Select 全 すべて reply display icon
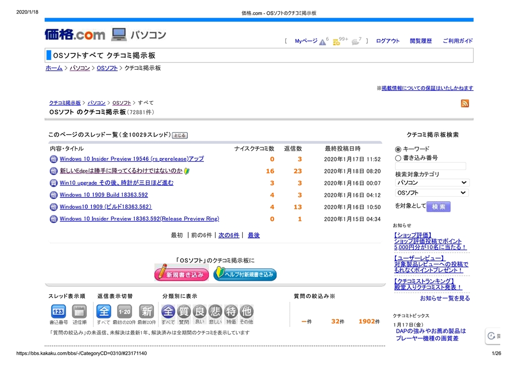The height and width of the screenshot is (365, 517). click(x=104, y=311)
